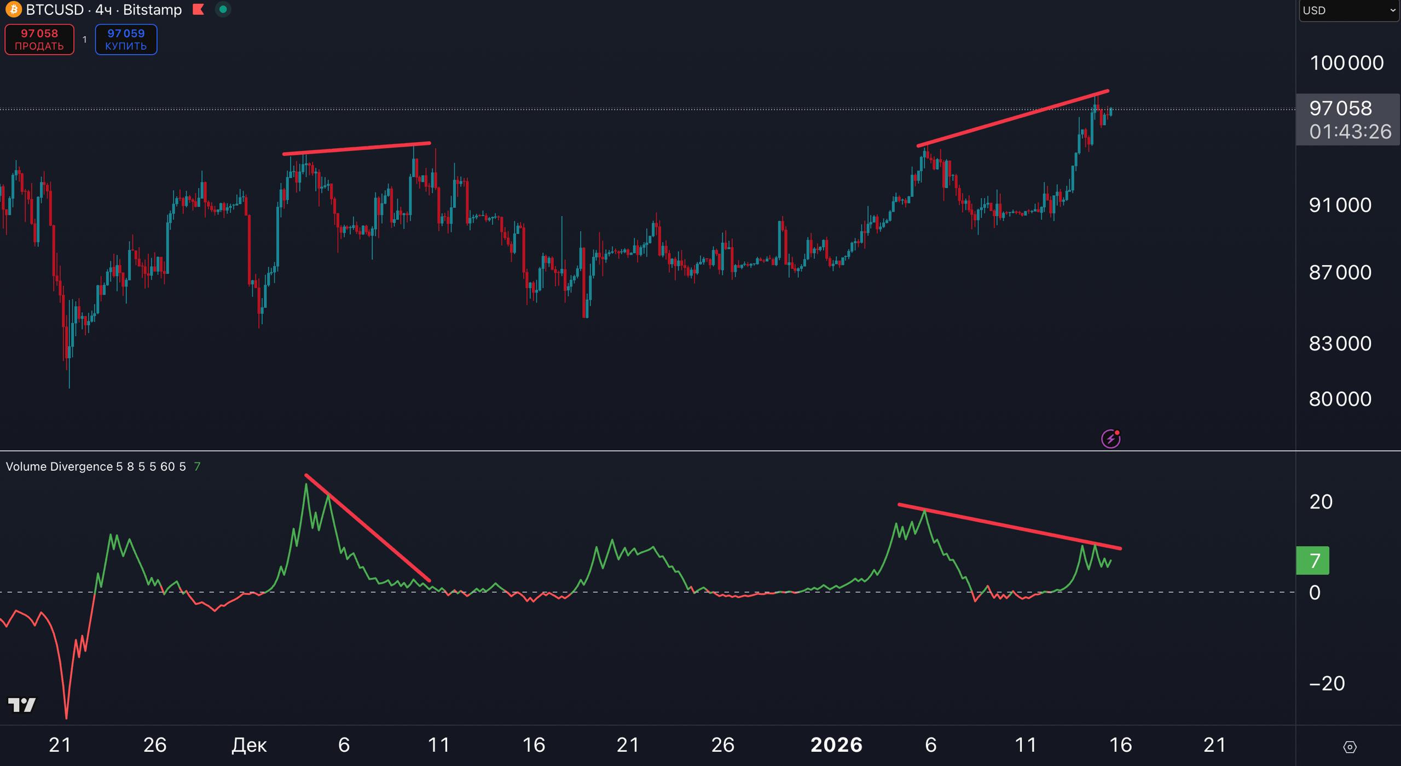This screenshot has height=766, width=1401.
Task: Open the USD currency dropdown
Action: click(x=1348, y=10)
